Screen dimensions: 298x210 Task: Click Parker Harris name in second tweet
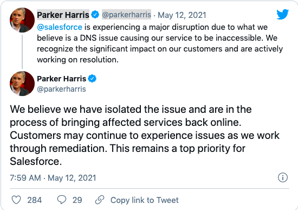tap(62, 79)
